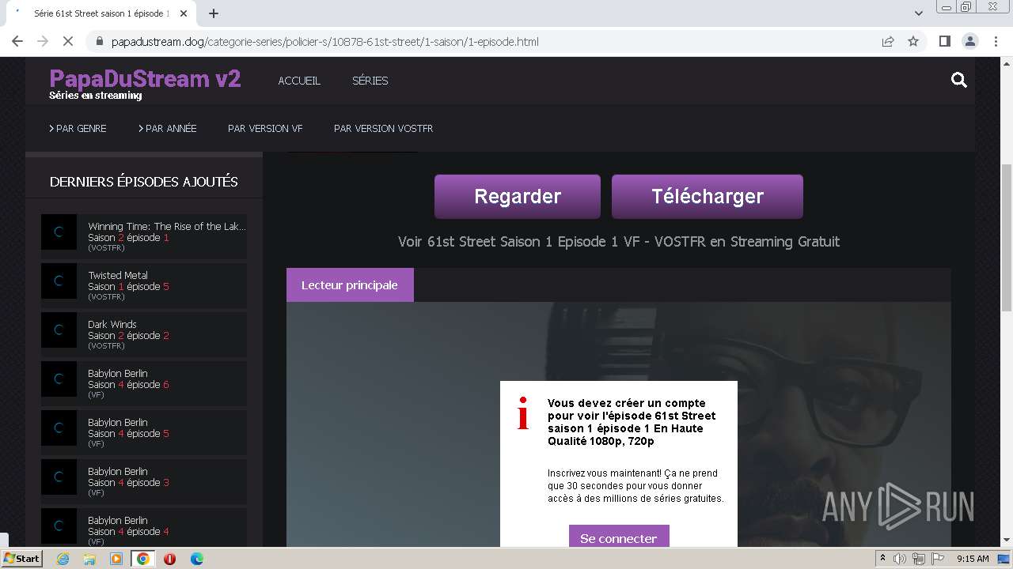Image resolution: width=1013 pixels, height=569 pixels.
Task: Click the Regarder button
Action: pyautogui.click(x=518, y=197)
